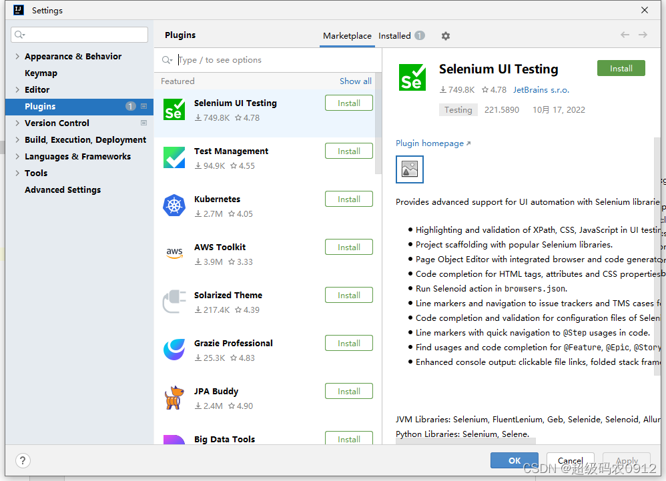The image size is (666, 481).
Task: Click the Grazie Professional plugin icon
Action: coord(174,350)
